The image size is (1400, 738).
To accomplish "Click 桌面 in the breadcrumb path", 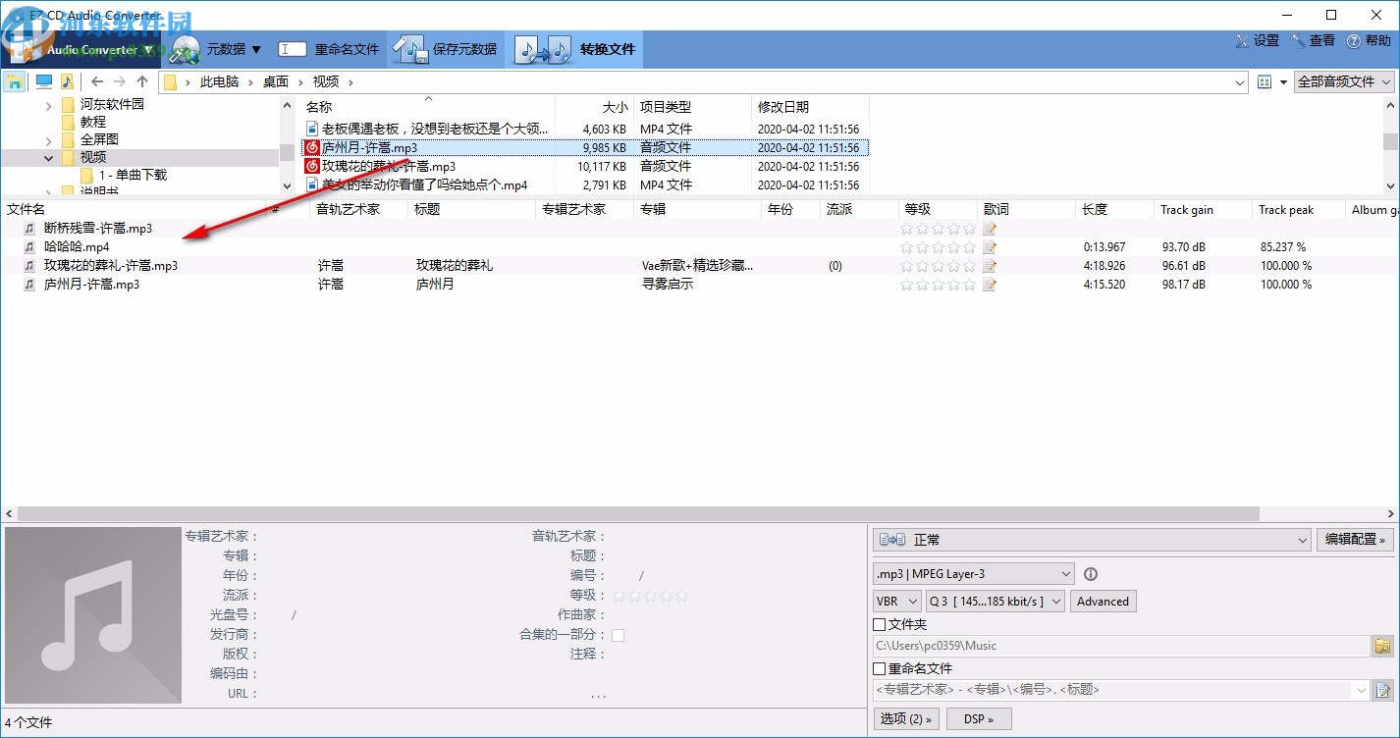I will [x=276, y=81].
